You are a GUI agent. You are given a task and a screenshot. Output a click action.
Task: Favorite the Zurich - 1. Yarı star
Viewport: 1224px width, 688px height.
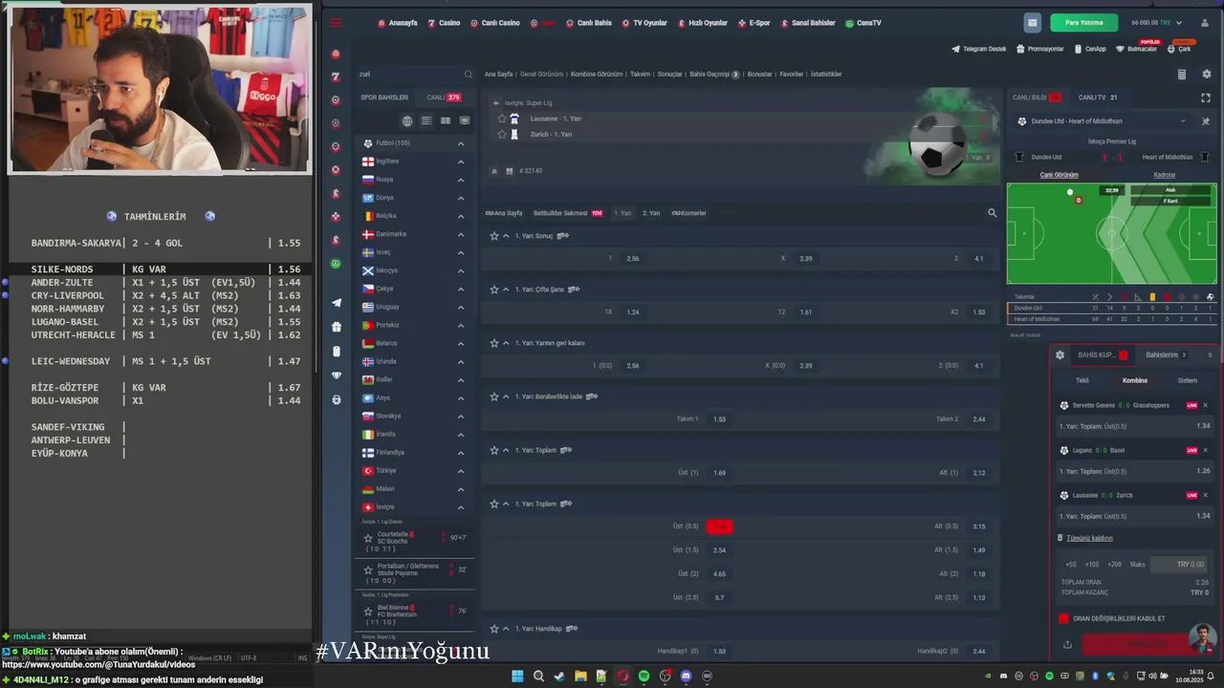tap(502, 134)
